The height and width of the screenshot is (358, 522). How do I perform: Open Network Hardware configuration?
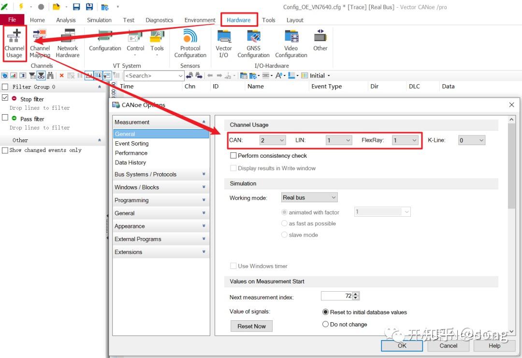point(68,44)
